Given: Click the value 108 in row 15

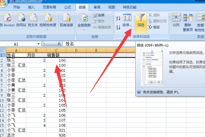Looking at the screenshot, I should (x=62, y=125).
